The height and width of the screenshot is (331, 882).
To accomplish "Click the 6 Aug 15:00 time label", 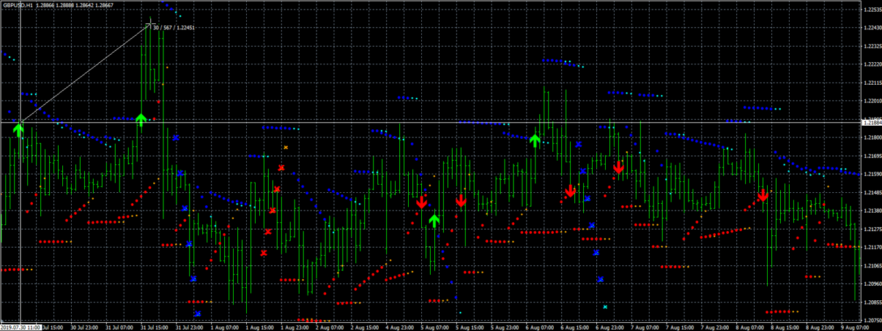I will 574,328.
